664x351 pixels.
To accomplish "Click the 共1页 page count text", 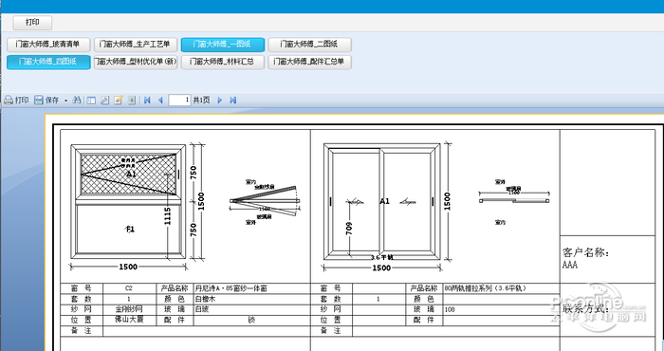I will 201,101.
